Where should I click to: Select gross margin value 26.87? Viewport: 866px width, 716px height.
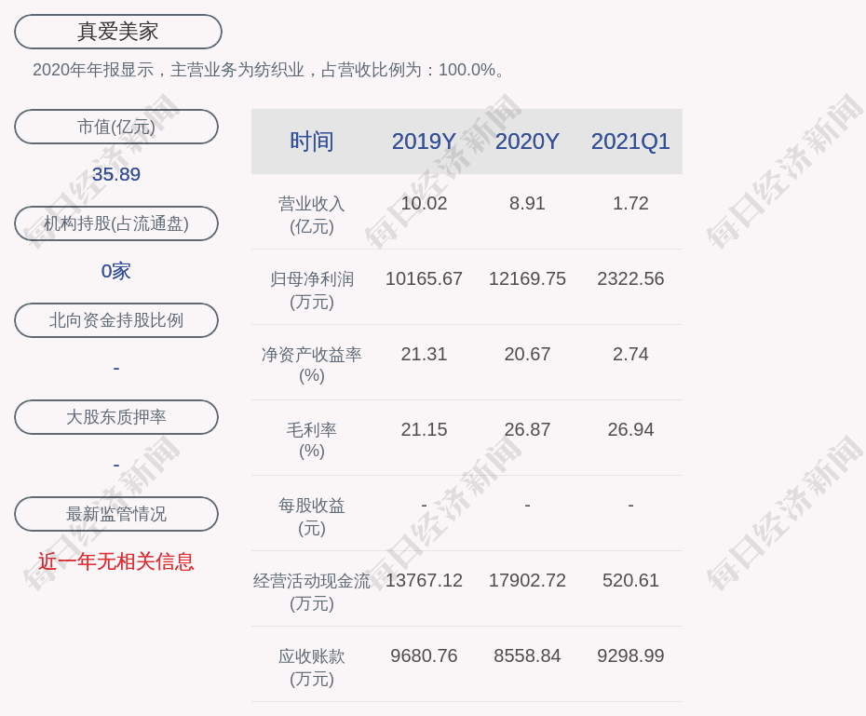pyautogui.click(x=527, y=429)
